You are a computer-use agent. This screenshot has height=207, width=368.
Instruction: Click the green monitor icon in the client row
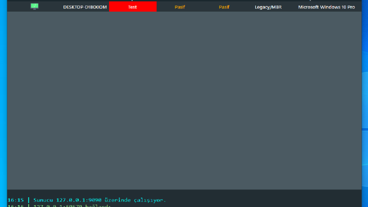pos(34,6)
